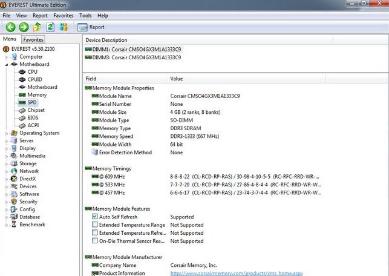Expand the Operating System node arrow
389x276 pixels.
[x=7, y=133]
